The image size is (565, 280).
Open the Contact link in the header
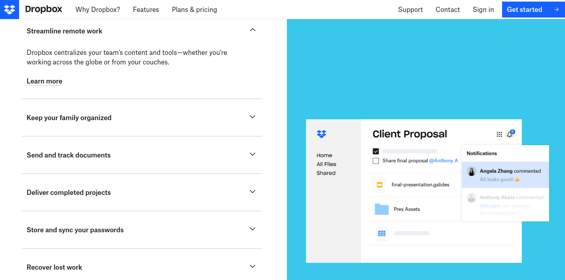click(x=448, y=10)
